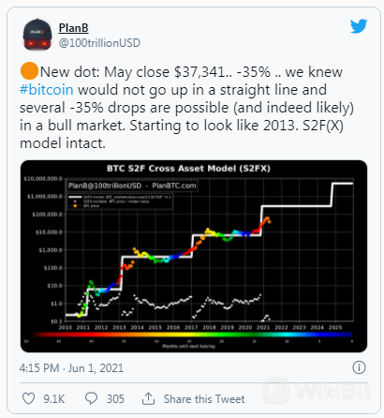The image size is (384, 418).
Task: Open the PlanB display name link
Action: coord(73,28)
